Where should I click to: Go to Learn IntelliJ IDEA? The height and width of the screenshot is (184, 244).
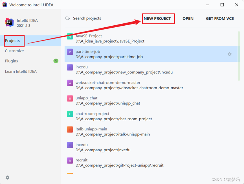coord(21,71)
